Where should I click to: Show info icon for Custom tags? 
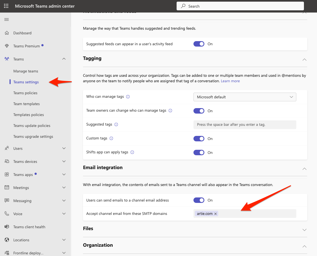pyautogui.click(x=111, y=138)
